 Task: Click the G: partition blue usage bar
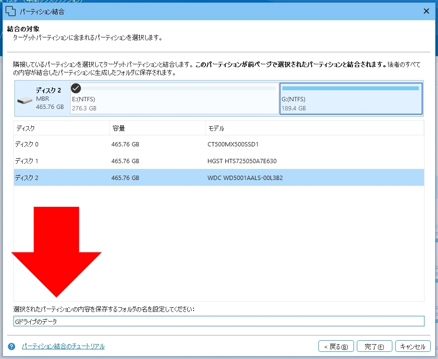pos(351,88)
